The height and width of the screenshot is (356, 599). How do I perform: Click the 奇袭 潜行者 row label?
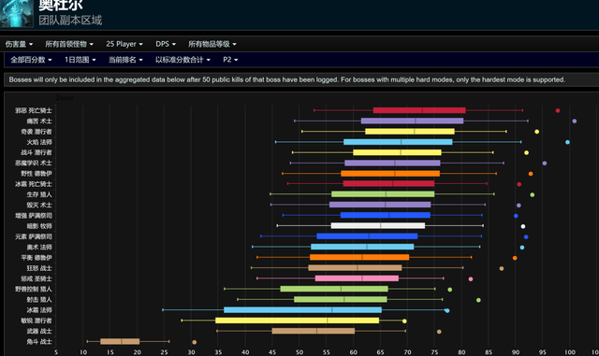pos(37,132)
